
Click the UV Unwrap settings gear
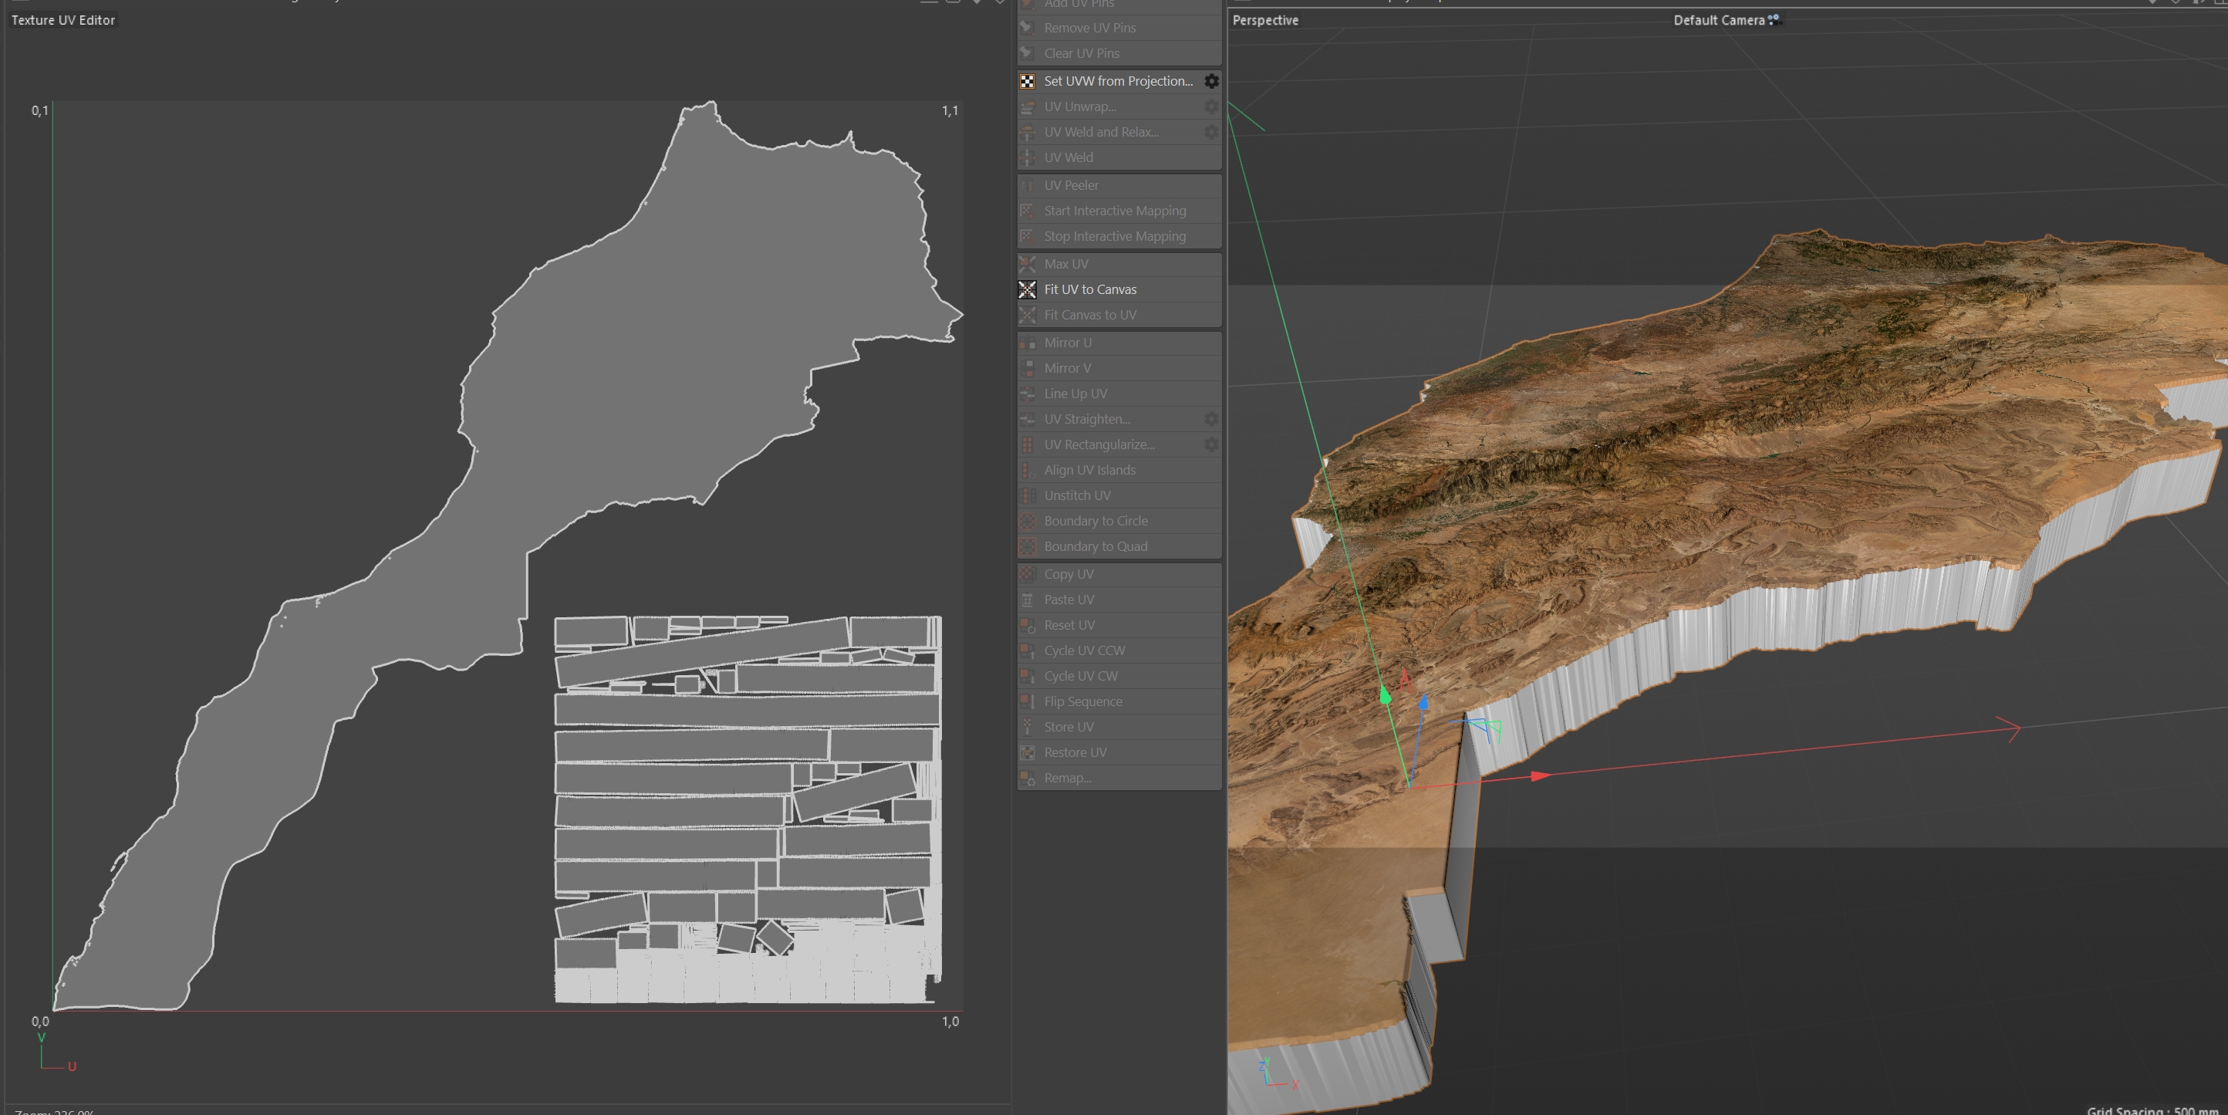(1211, 106)
